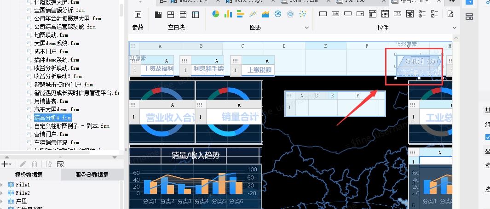
Task: Select file 公司年会数据展现大屏.frm
Action: click(68, 18)
